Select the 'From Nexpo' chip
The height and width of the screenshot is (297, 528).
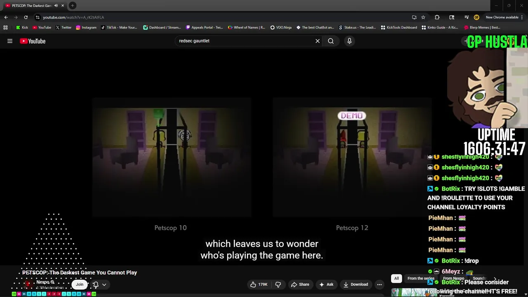point(453,278)
